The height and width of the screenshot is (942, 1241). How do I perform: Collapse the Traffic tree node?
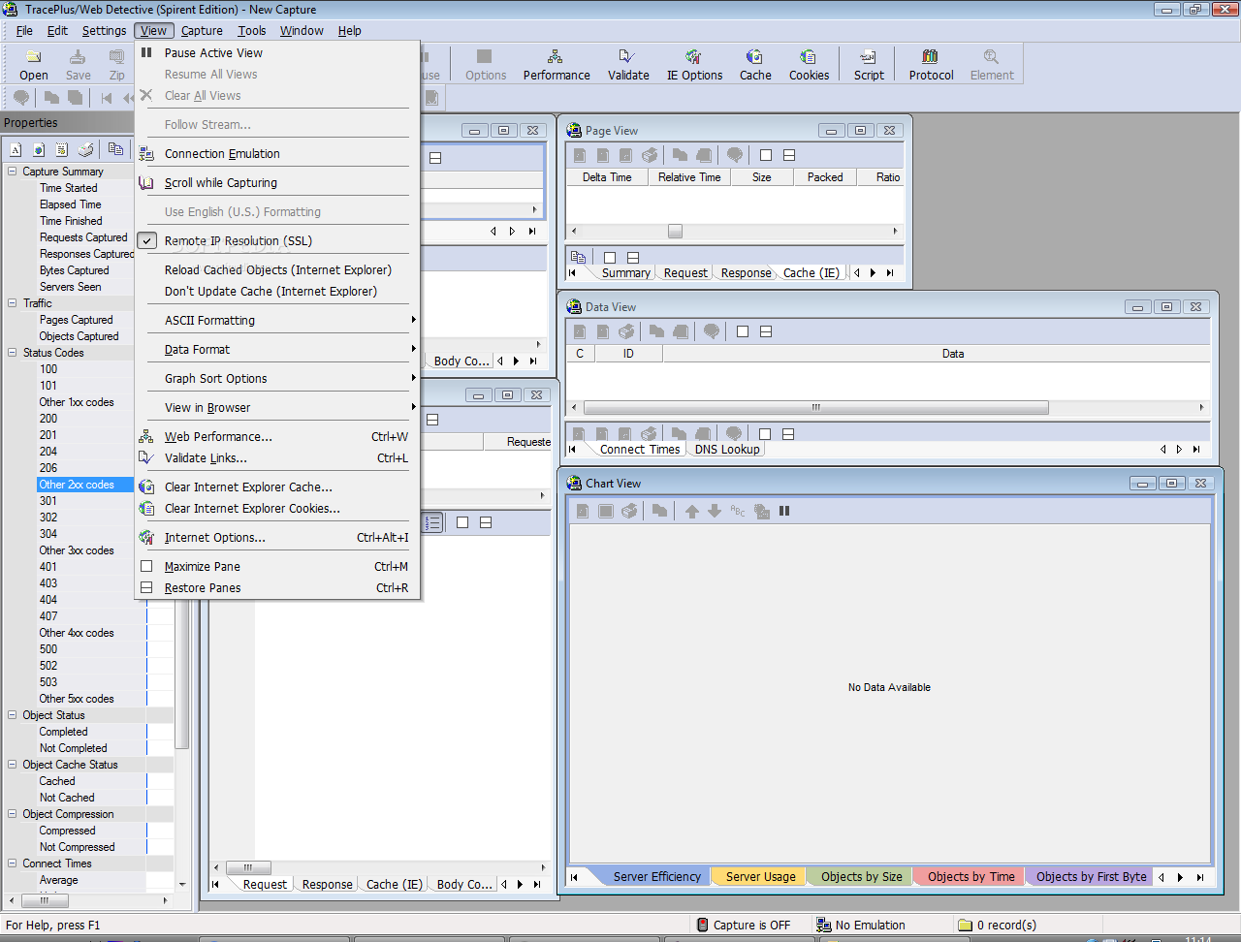pos(13,303)
